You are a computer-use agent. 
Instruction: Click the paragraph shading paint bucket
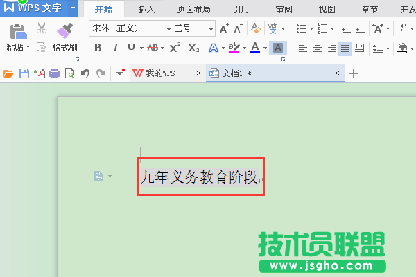(x=402, y=48)
